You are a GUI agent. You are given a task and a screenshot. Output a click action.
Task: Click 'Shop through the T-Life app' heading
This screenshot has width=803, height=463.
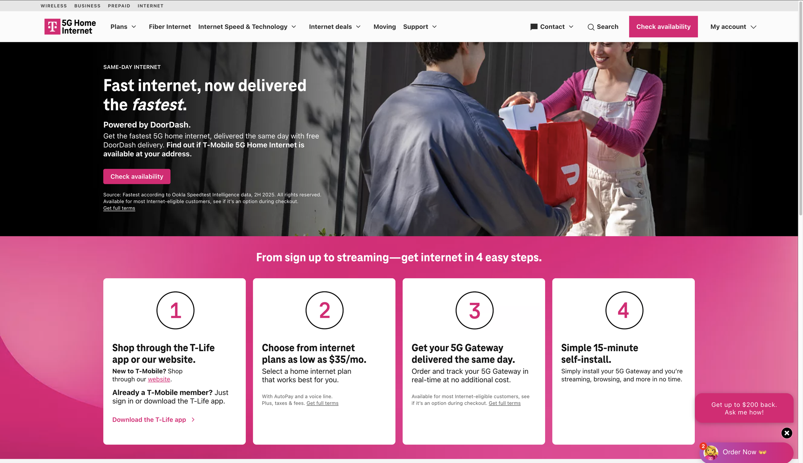163,354
